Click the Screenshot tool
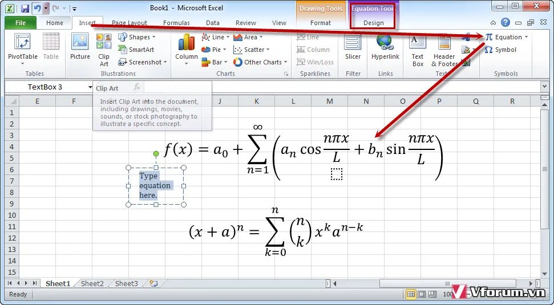Screen dimensions: 554x305 [x=143, y=62]
